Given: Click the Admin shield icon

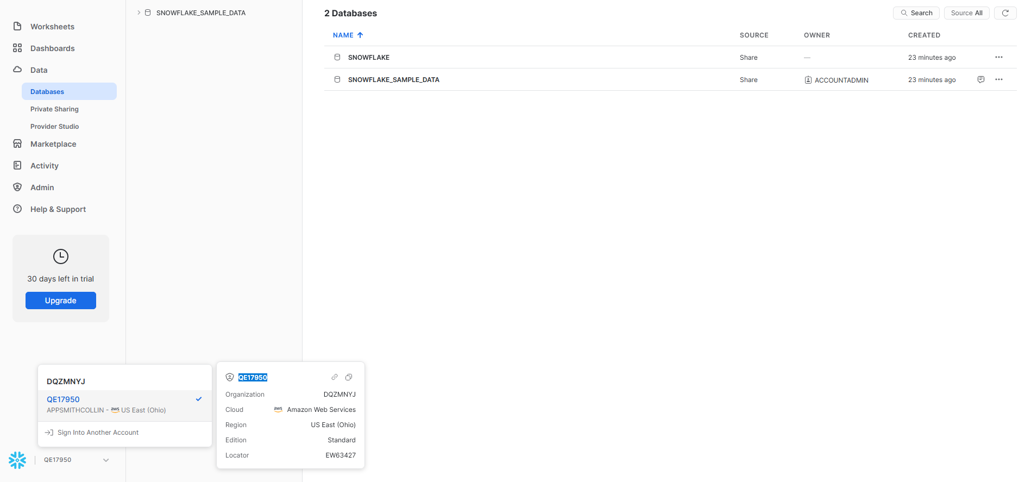Looking at the screenshot, I should point(17,187).
